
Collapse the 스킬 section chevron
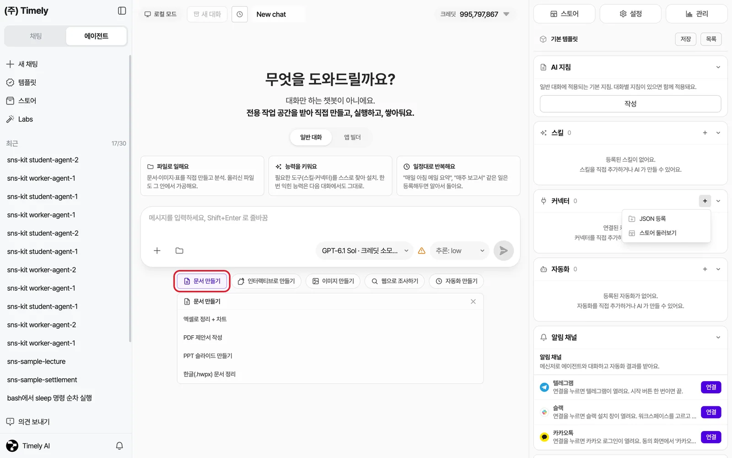click(718, 133)
